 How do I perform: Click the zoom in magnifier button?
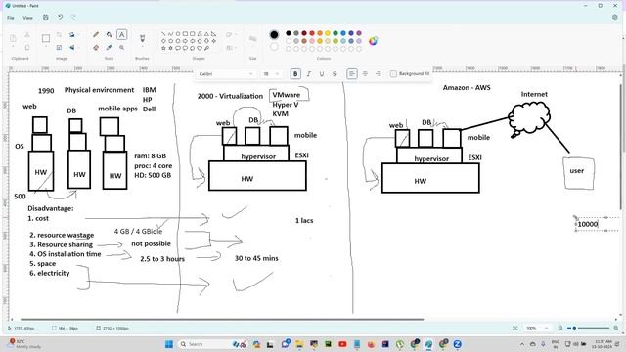pos(616,328)
